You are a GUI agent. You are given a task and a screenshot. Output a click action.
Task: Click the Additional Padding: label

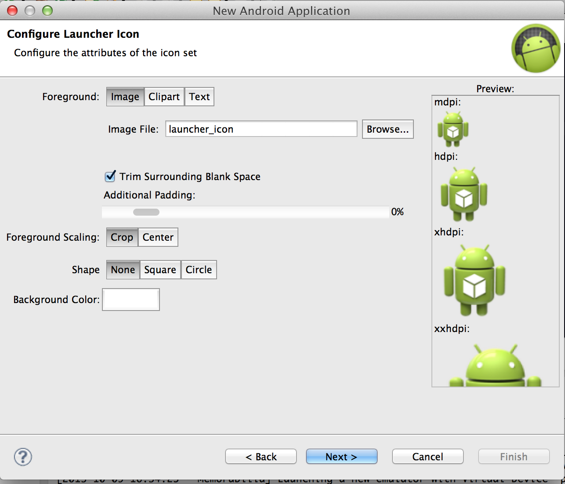[149, 195]
